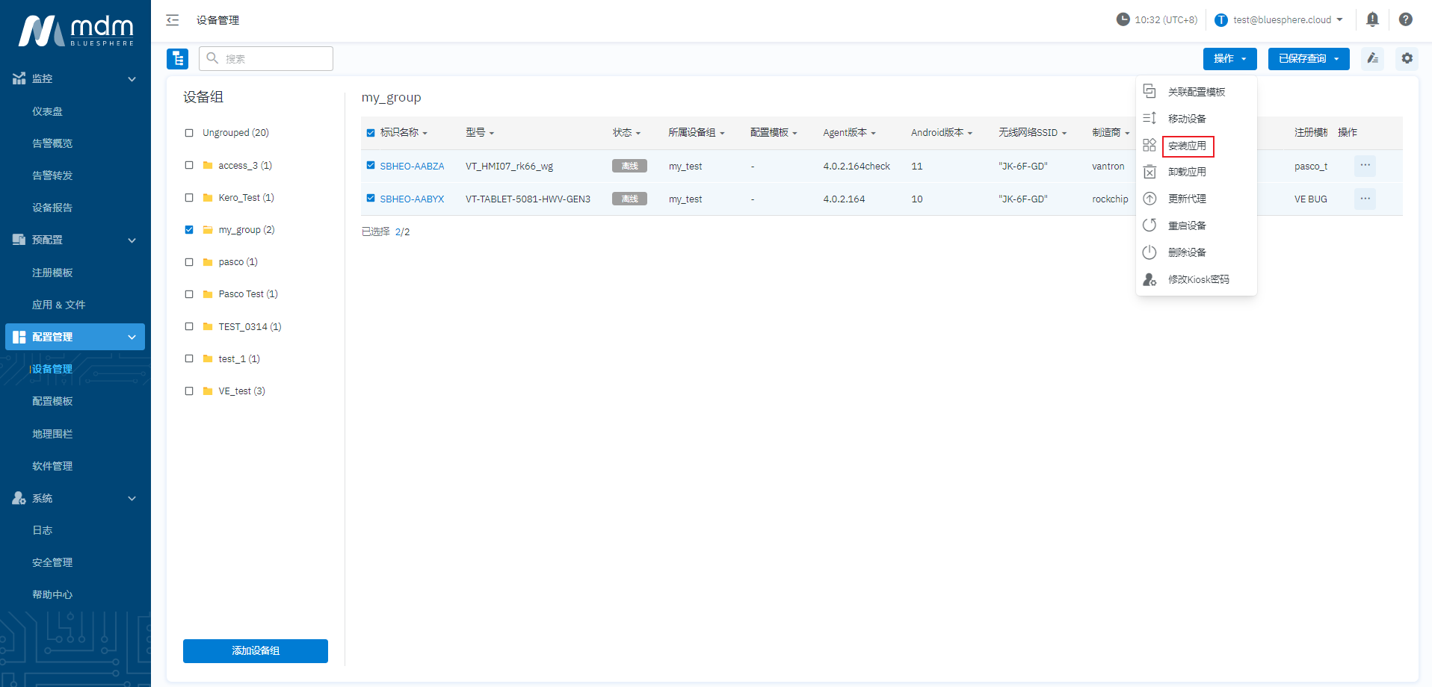Open row actions for SBHEO-AABZA device
This screenshot has height=687, width=1432.
pyautogui.click(x=1365, y=166)
